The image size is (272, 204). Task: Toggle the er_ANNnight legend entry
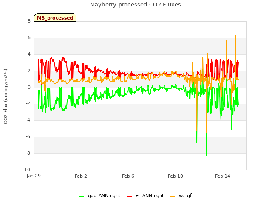pyautogui.click(x=145, y=195)
